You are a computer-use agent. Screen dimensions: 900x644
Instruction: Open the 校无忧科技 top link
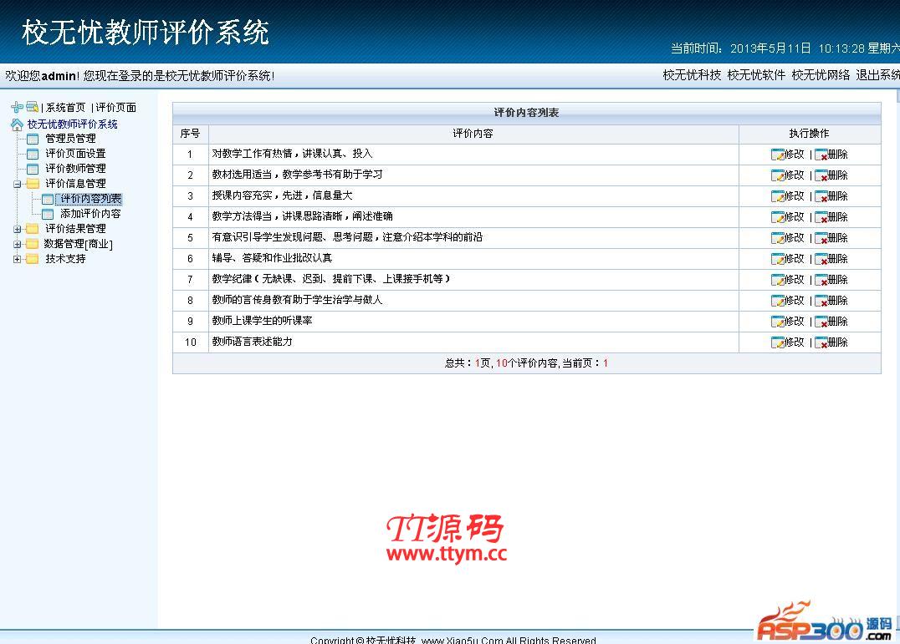pyautogui.click(x=692, y=75)
